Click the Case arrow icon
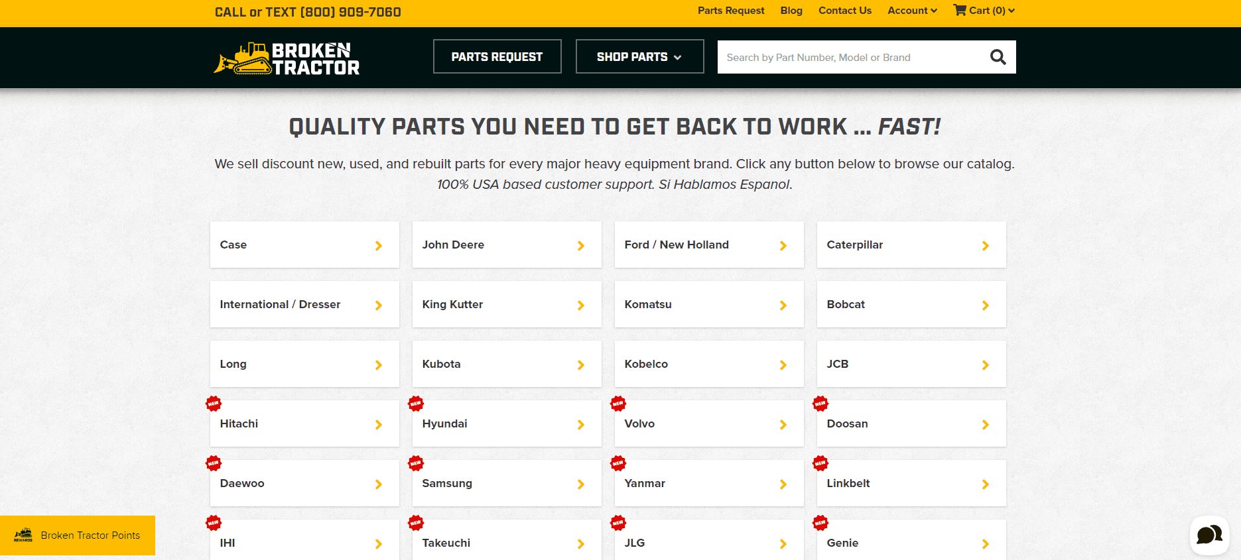 pos(379,246)
